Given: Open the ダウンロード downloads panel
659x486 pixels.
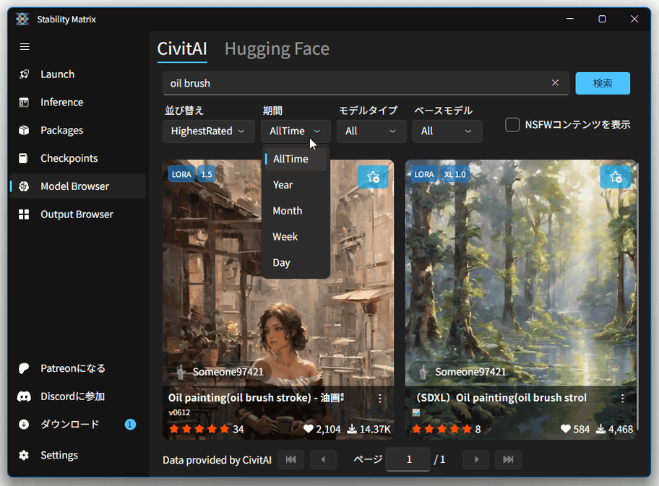Looking at the screenshot, I should (78, 424).
